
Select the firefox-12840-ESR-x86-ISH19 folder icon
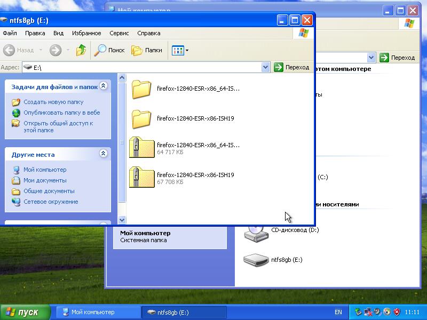point(142,118)
